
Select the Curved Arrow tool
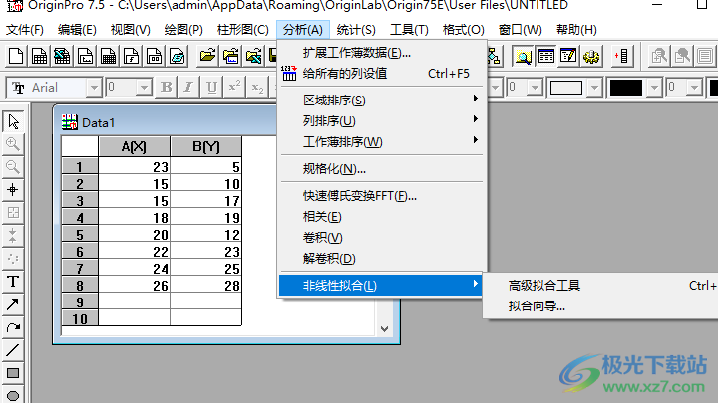pyautogui.click(x=13, y=327)
